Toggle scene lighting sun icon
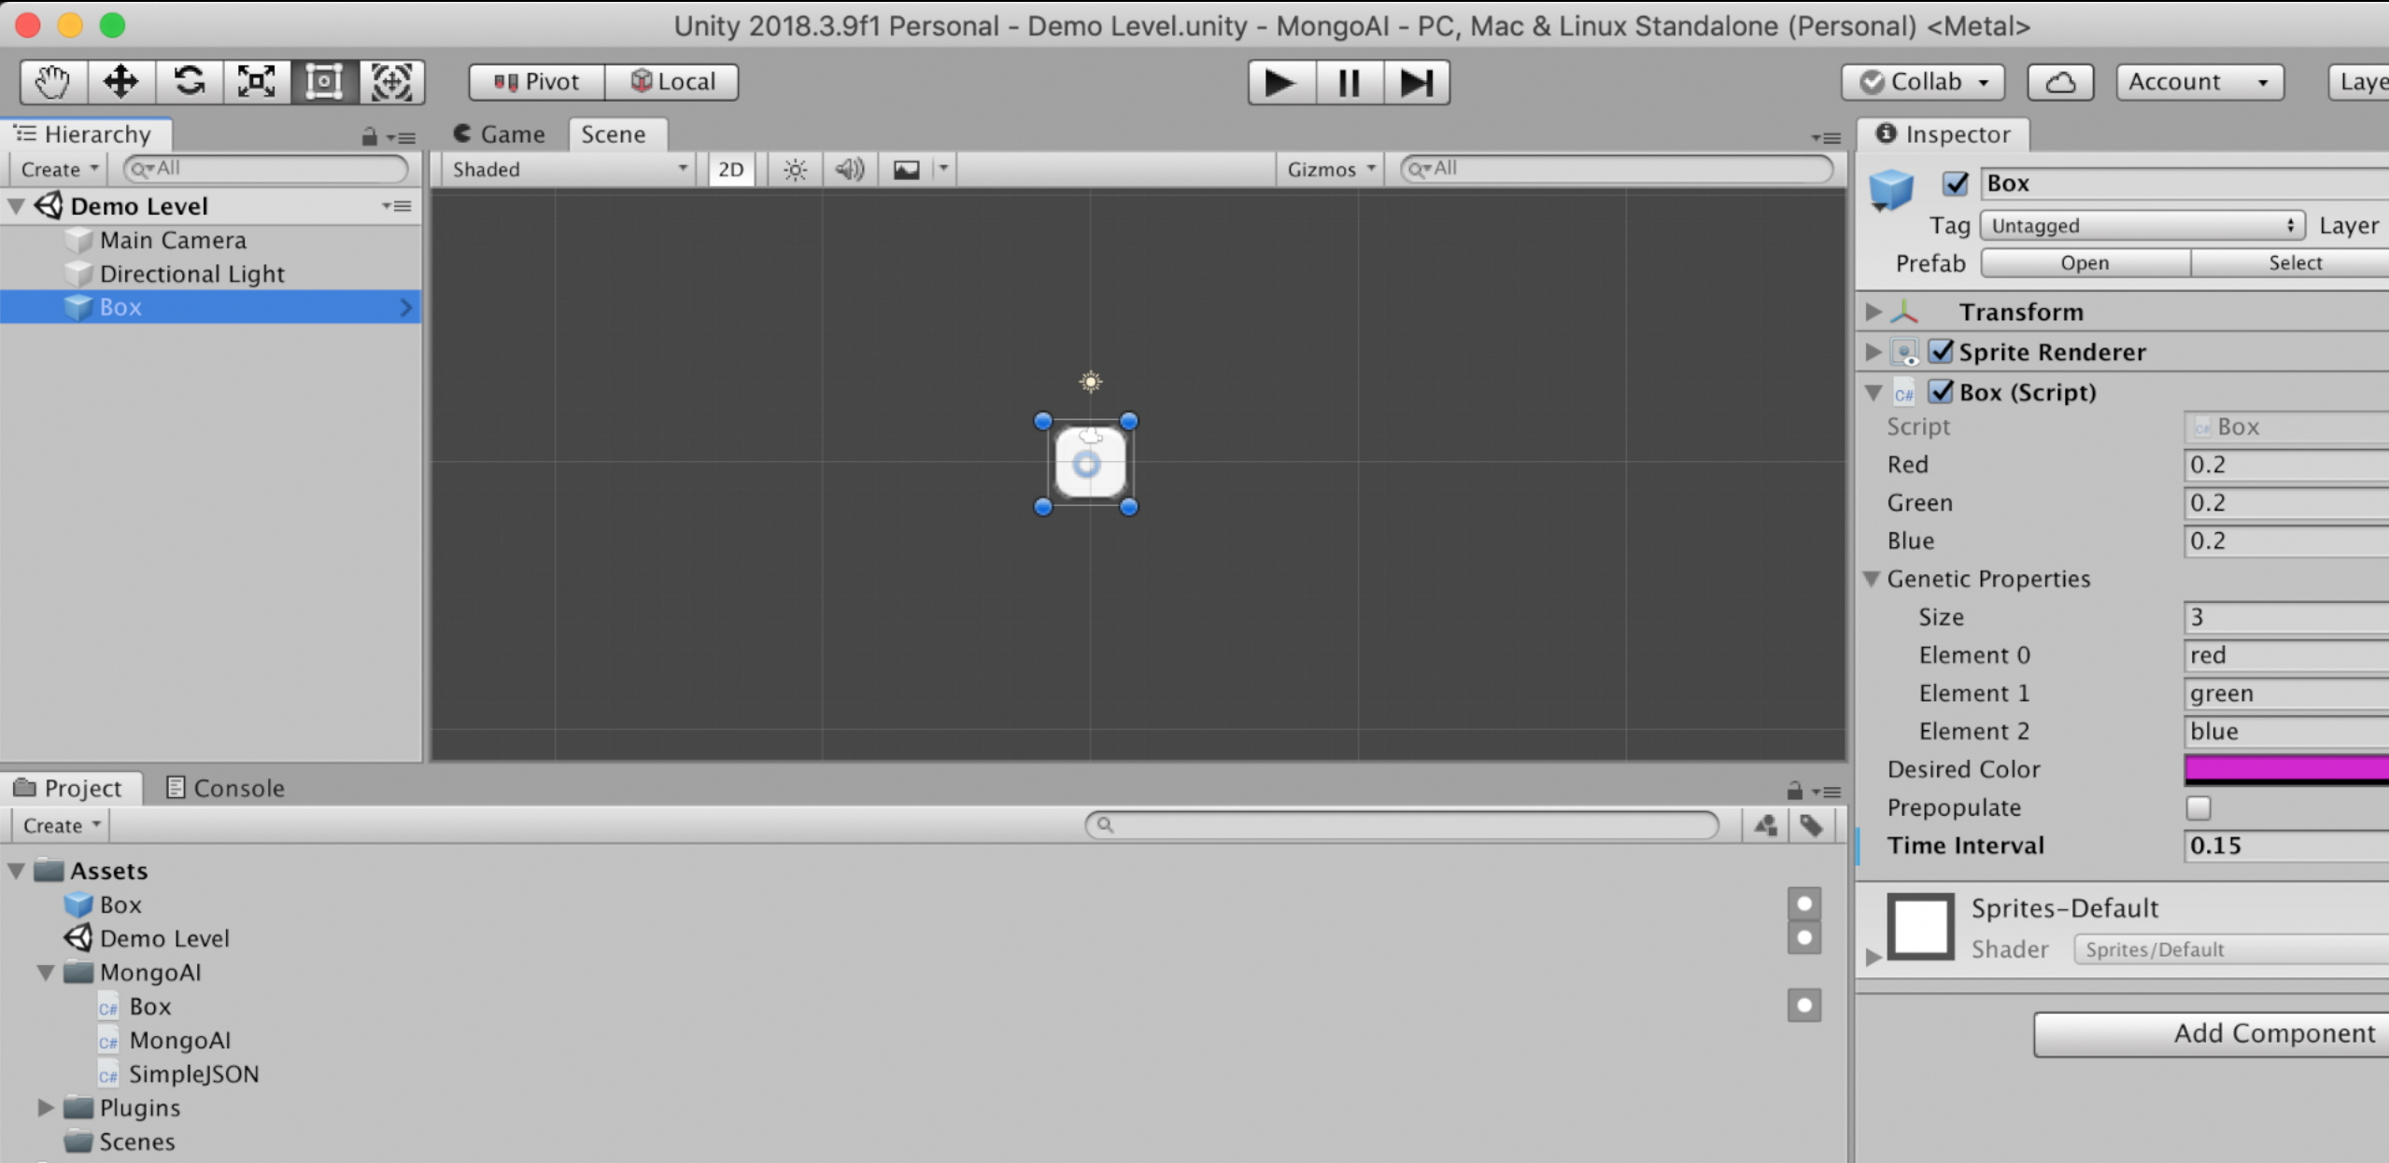Viewport: 2389px width, 1163px height. click(x=795, y=169)
